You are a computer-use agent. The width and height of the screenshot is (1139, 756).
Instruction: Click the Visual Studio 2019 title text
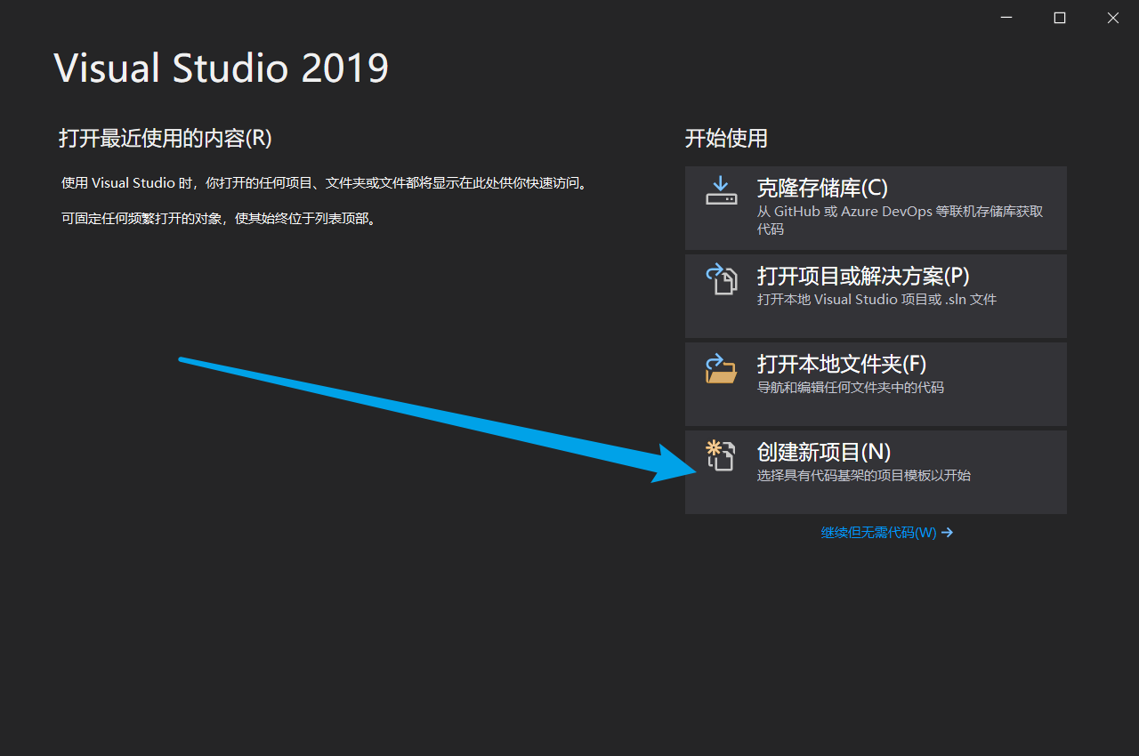coord(222,68)
